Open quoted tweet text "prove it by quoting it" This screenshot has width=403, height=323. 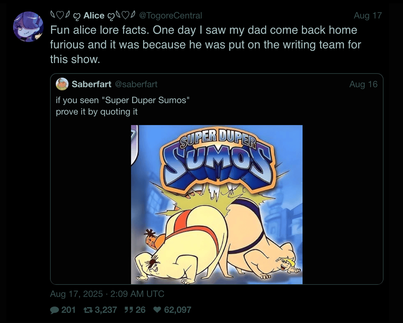point(97,112)
